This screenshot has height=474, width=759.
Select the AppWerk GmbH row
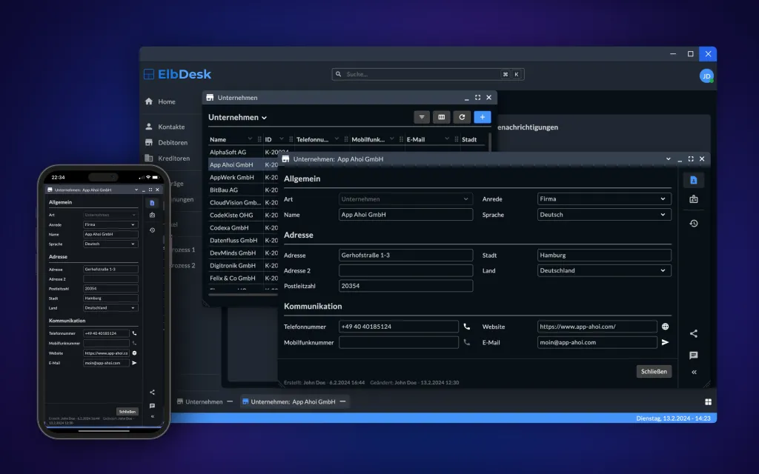tap(243, 177)
